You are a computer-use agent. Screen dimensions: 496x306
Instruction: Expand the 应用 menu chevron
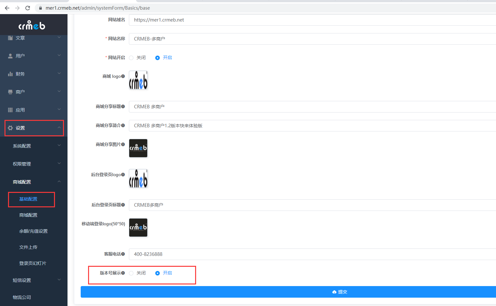click(59, 109)
